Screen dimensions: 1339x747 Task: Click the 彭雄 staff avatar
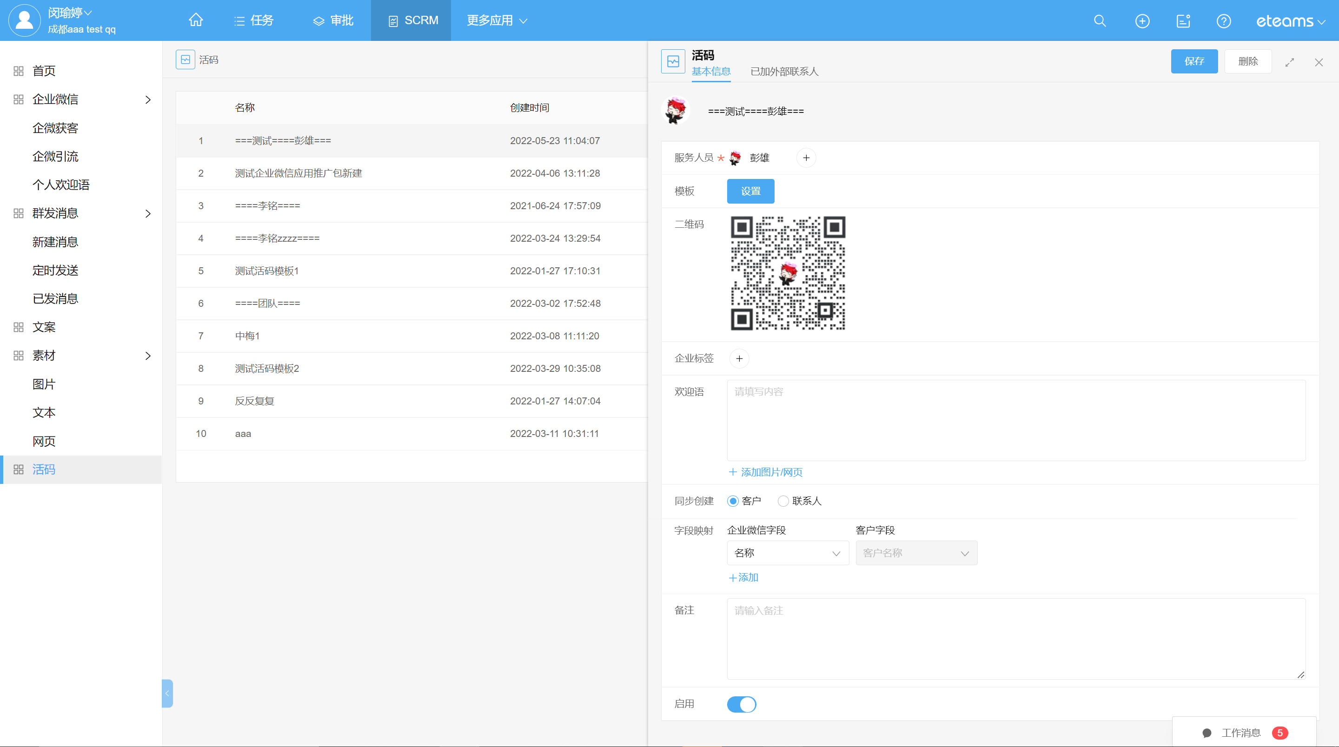735,158
